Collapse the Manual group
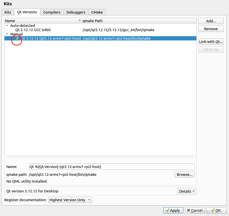This screenshot has width=229, height=216. click(x=7, y=34)
